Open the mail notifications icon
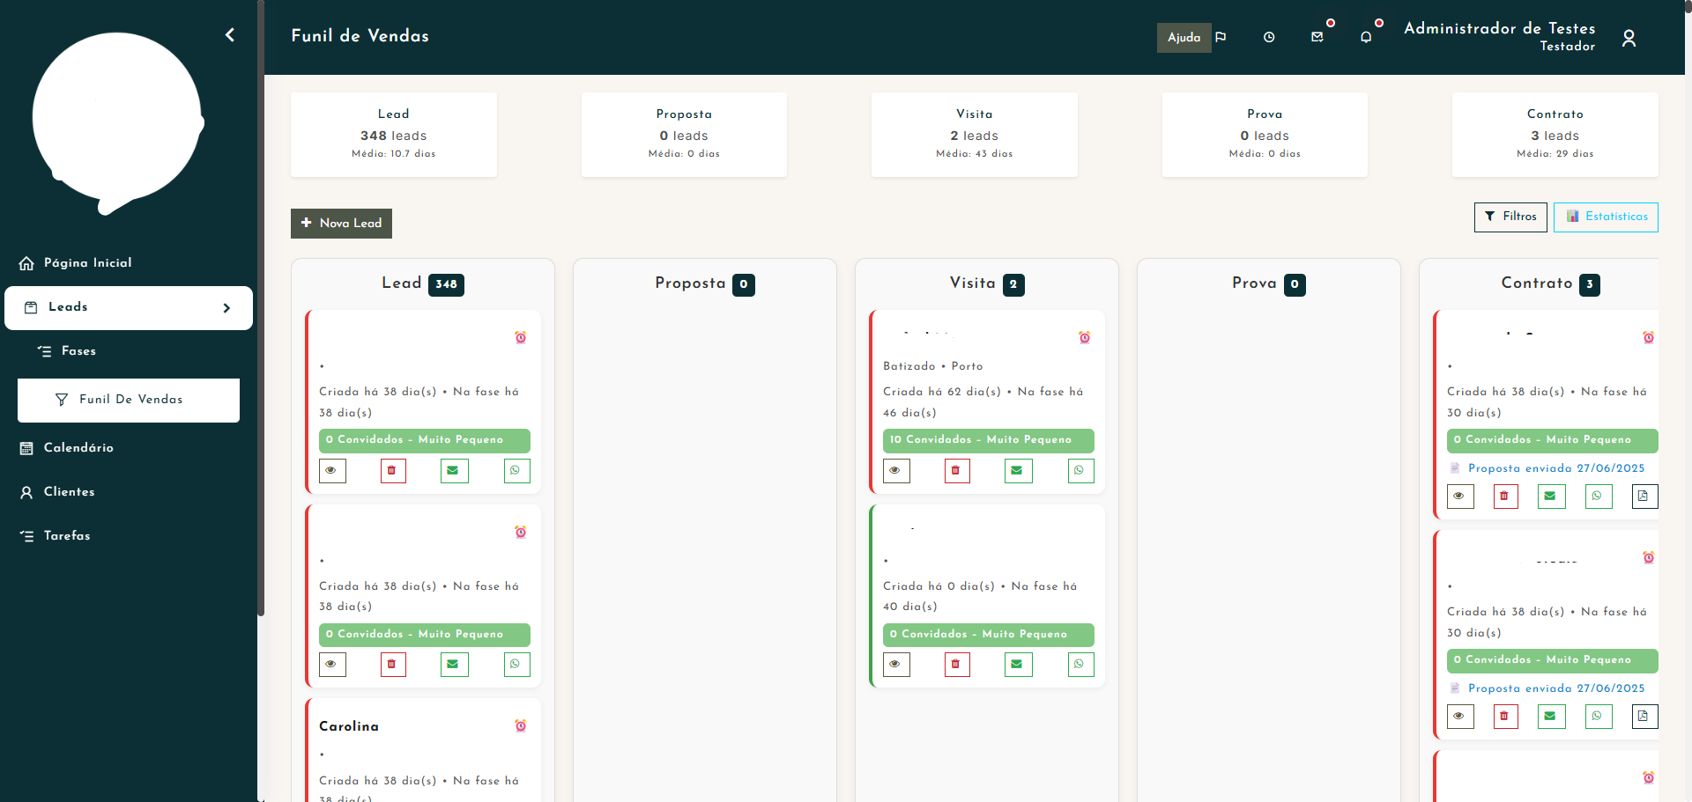This screenshot has width=1692, height=802. pos(1317,37)
